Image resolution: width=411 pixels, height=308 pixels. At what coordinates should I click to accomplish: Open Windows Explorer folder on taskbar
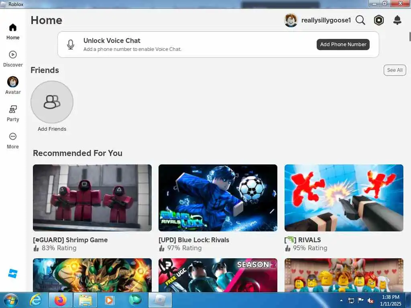pyautogui.click(x=85, y=300)
